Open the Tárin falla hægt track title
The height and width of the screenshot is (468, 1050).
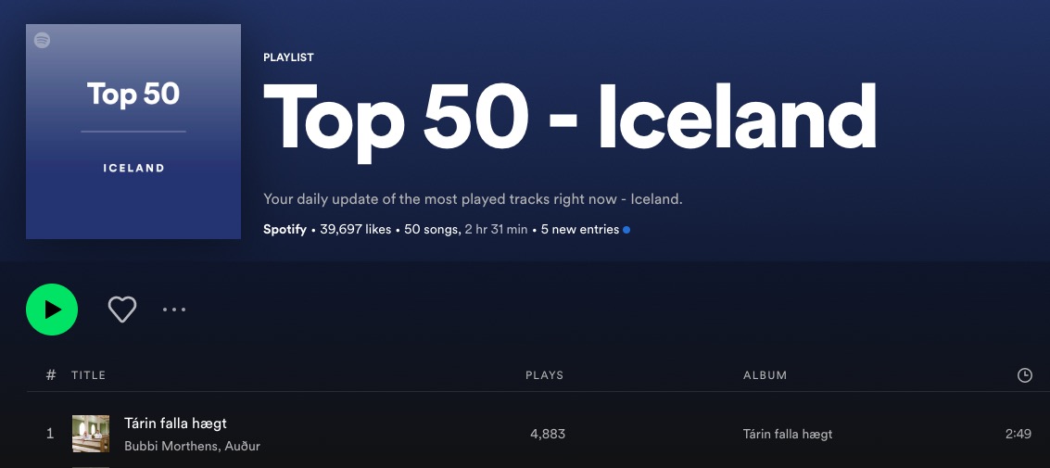pos(175,424)
